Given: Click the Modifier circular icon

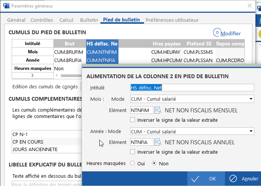Looking at the screenshot, I should coord(217,32).
